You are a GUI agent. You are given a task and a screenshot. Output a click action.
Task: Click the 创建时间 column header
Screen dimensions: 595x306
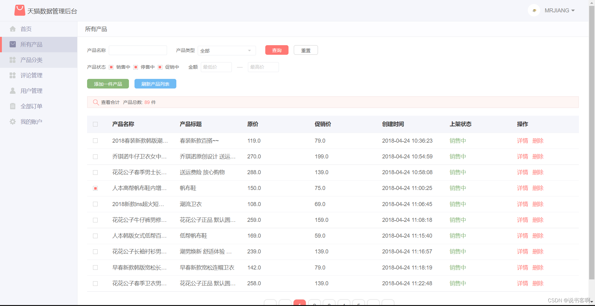click(393, 124)
